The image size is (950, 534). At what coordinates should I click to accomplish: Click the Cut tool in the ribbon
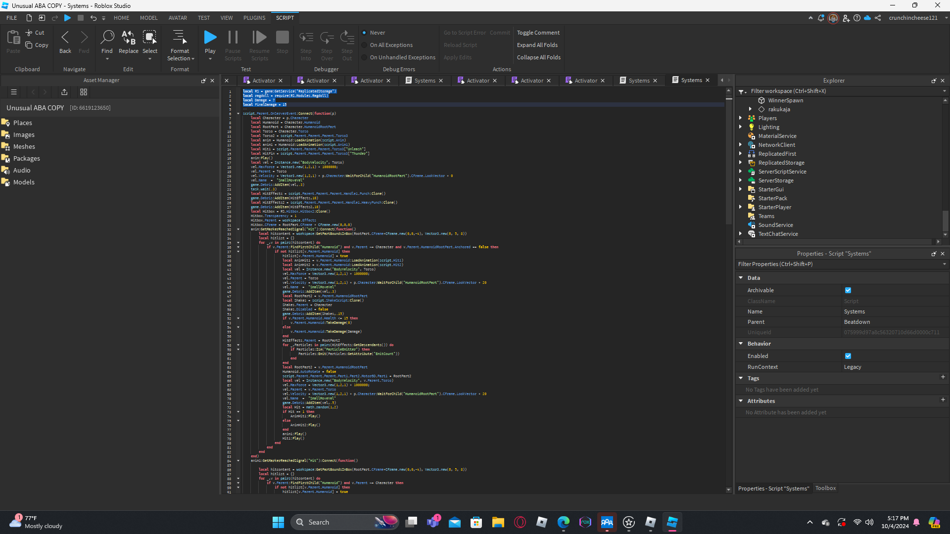35,33
